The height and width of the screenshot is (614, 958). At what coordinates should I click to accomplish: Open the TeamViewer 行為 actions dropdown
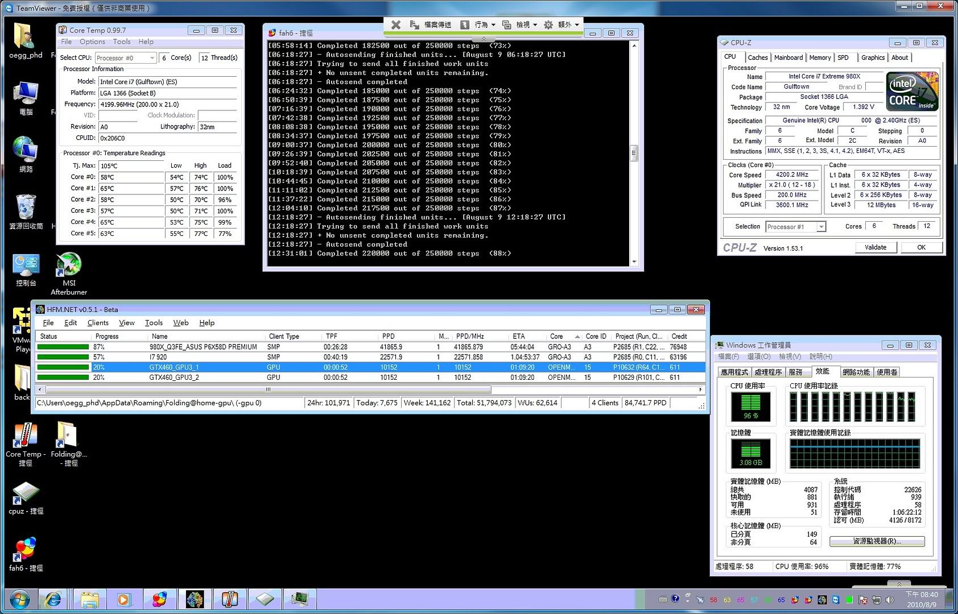(x=478, y=24)
